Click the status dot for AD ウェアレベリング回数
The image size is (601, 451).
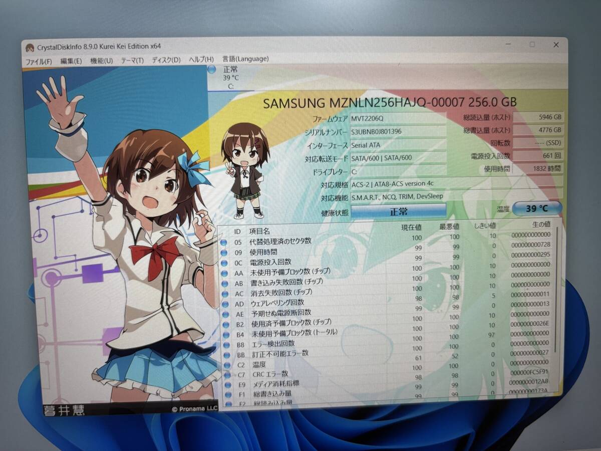click(x=225, y=304)
